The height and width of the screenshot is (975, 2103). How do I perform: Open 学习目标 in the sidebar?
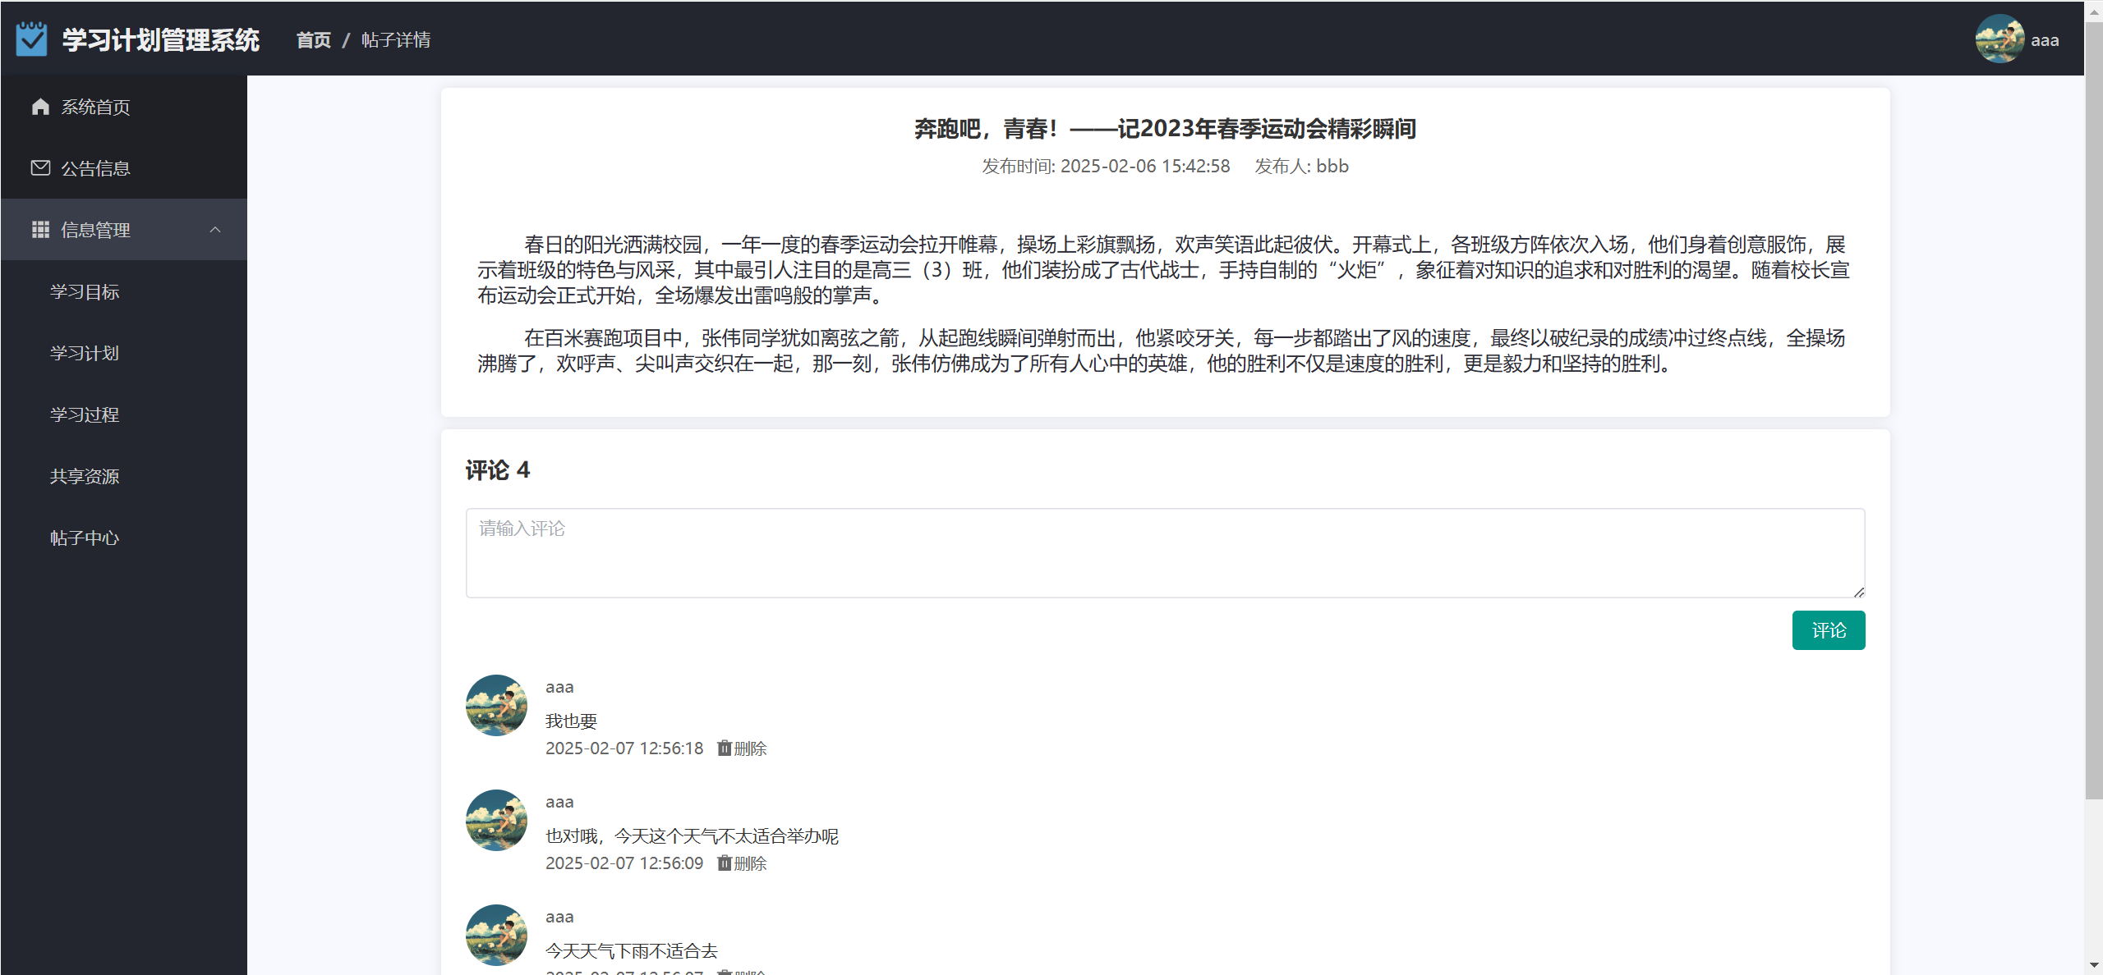pos(85,291)
